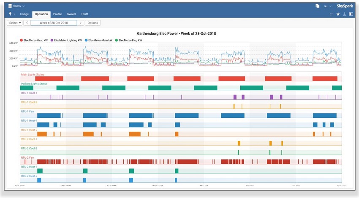Click the Parking Lights Status row label

[34, 84]
